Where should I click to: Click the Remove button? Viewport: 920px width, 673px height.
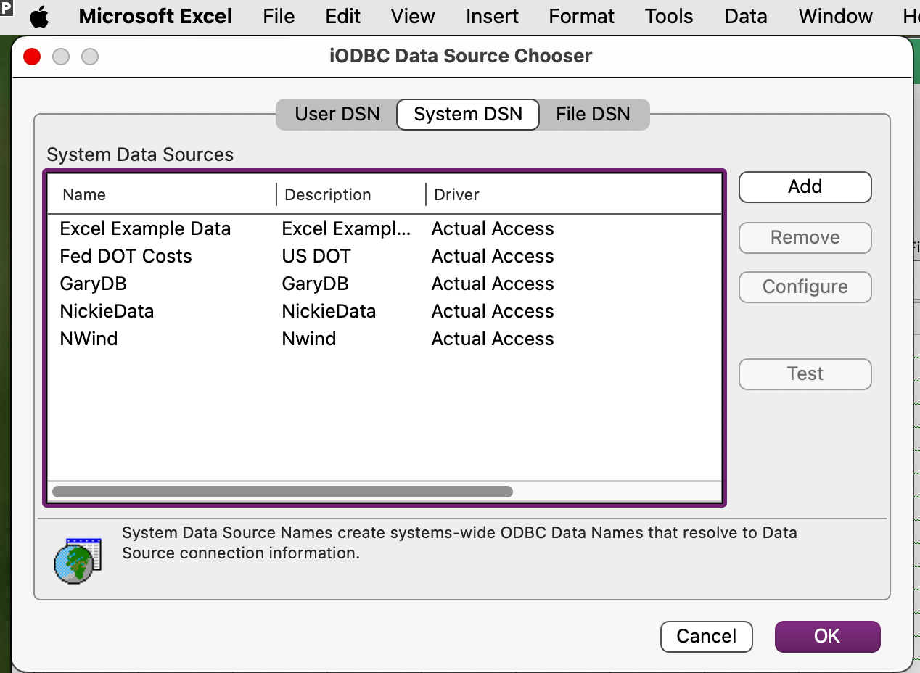tap(805, 238)
